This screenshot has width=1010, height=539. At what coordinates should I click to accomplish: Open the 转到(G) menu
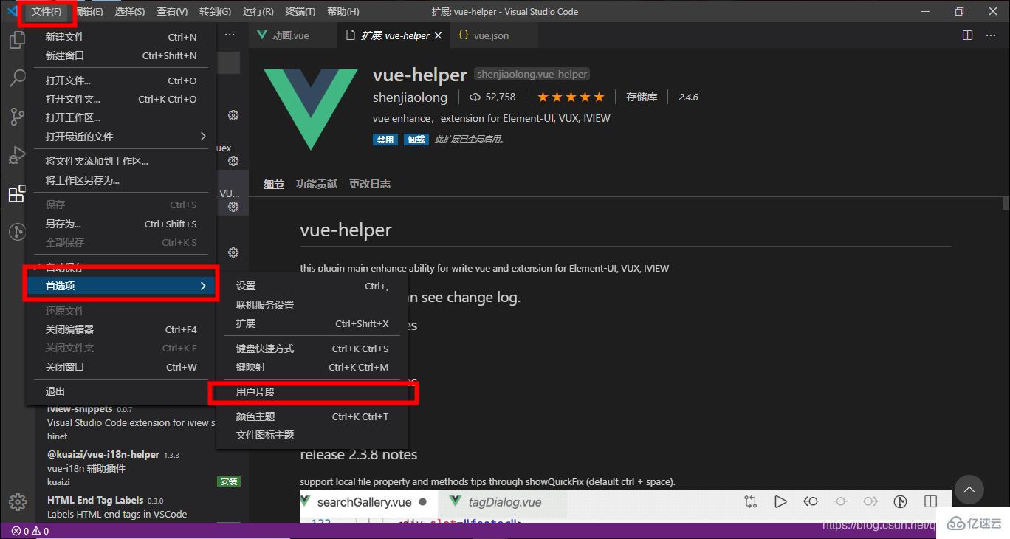(215, 12)
